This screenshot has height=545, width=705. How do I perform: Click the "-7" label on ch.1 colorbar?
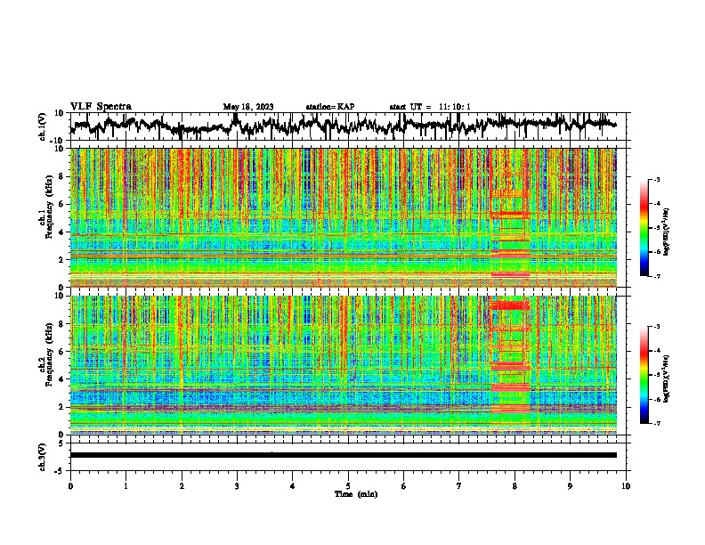click(656, 276)
